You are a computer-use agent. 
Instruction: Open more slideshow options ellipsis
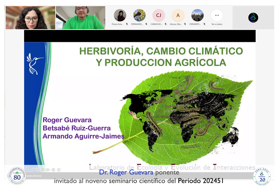coord(53,170)
